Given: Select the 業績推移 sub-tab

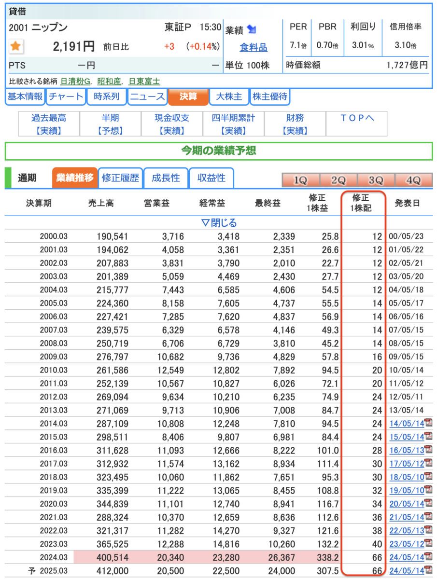Looking at the screenshot, I should (74, 178).
